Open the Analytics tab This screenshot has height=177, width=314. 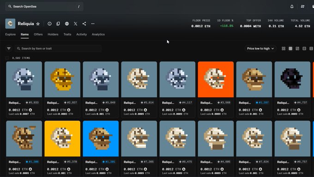tap(98, 34)
